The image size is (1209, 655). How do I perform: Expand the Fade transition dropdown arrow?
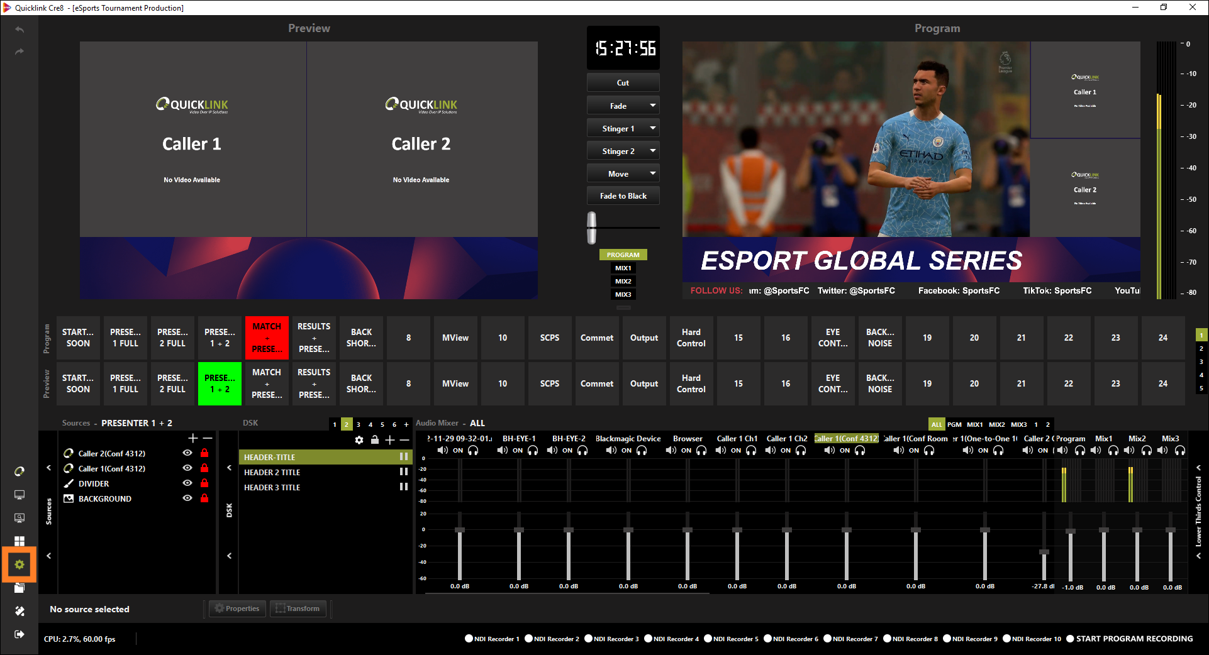click(x=653, y=106)
